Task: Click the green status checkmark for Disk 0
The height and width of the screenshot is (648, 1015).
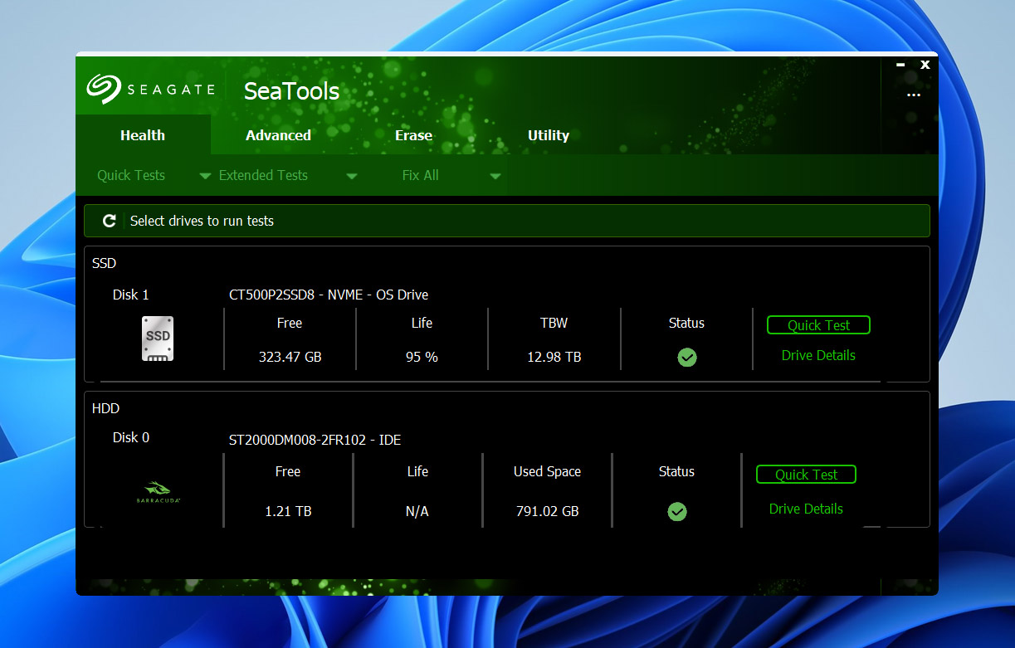Action: (677, 511)
